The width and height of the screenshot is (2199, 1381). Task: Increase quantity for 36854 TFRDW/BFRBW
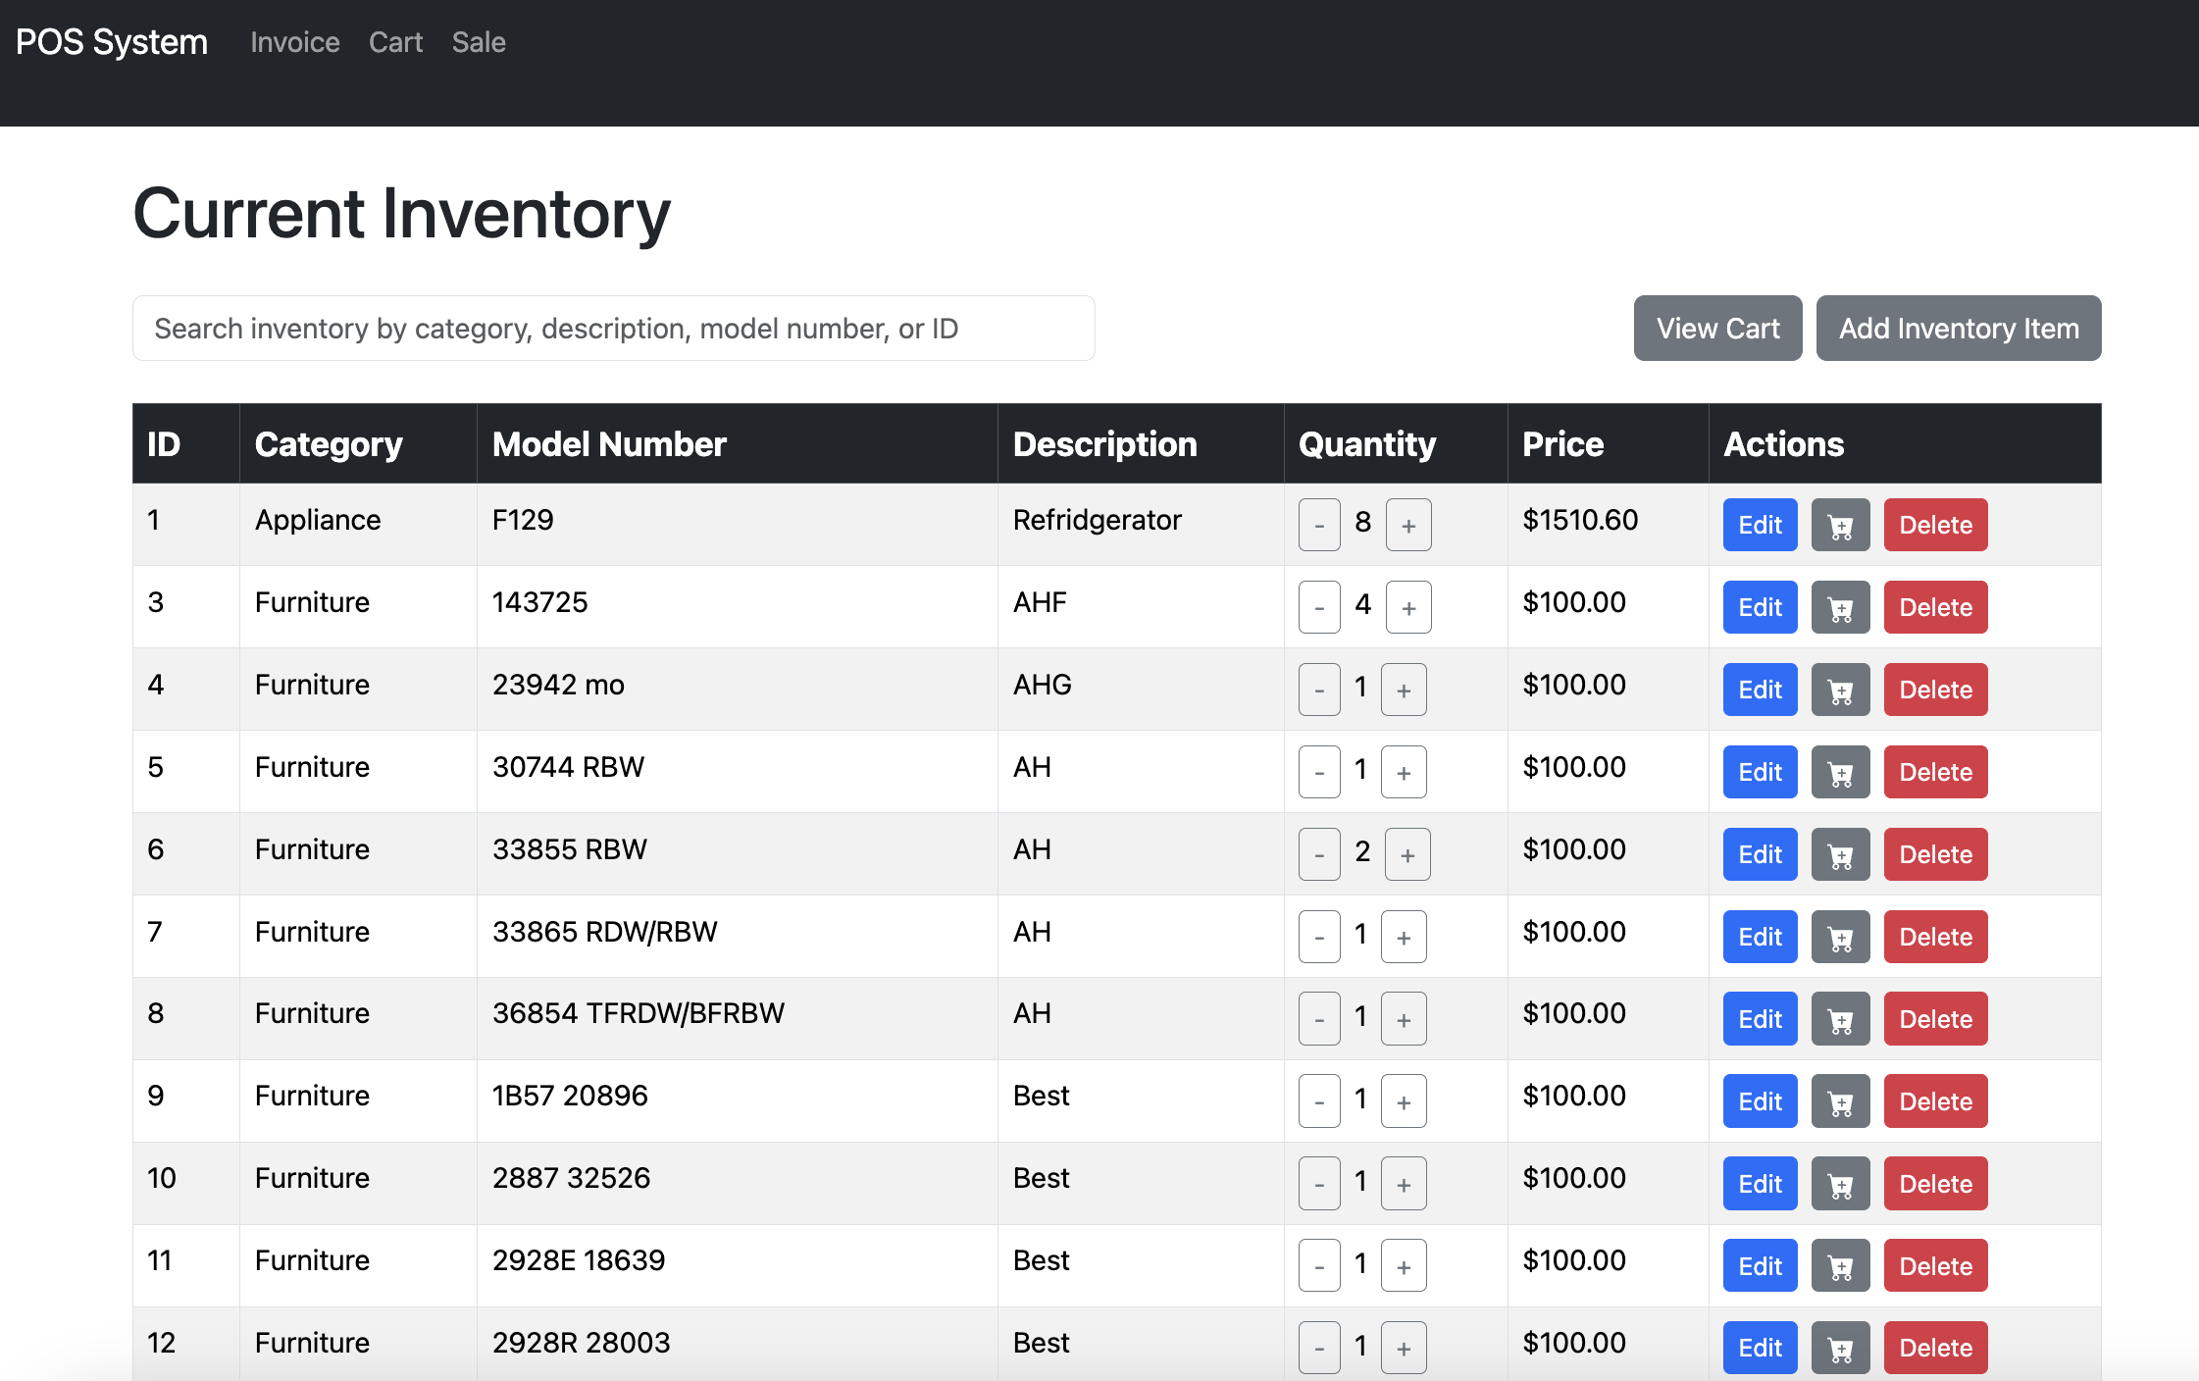pyautogui.click(x=1404, y=1019)
